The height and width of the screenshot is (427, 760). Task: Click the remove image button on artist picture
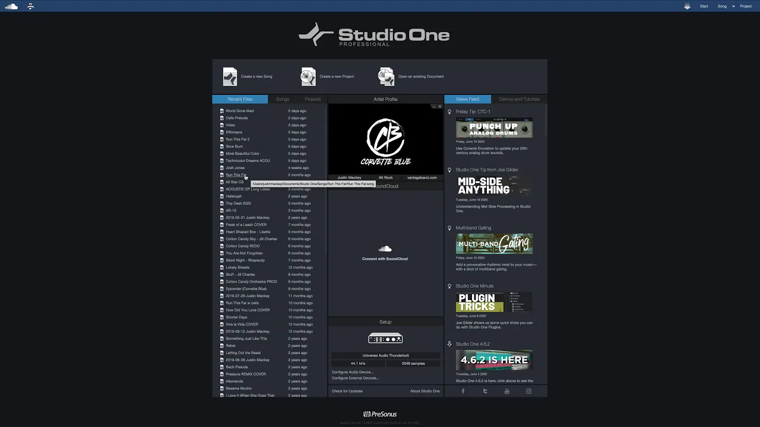(x=440, y=107)
